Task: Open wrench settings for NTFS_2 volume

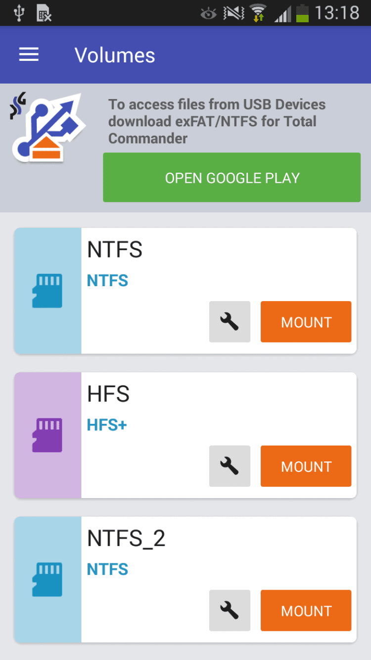Action: (x=230, y=610)
